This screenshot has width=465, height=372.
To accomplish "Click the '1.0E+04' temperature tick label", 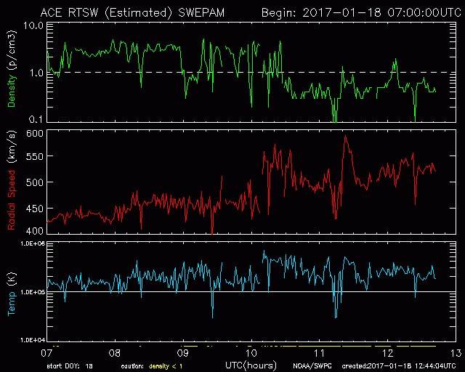I will [x=33, y=339].
